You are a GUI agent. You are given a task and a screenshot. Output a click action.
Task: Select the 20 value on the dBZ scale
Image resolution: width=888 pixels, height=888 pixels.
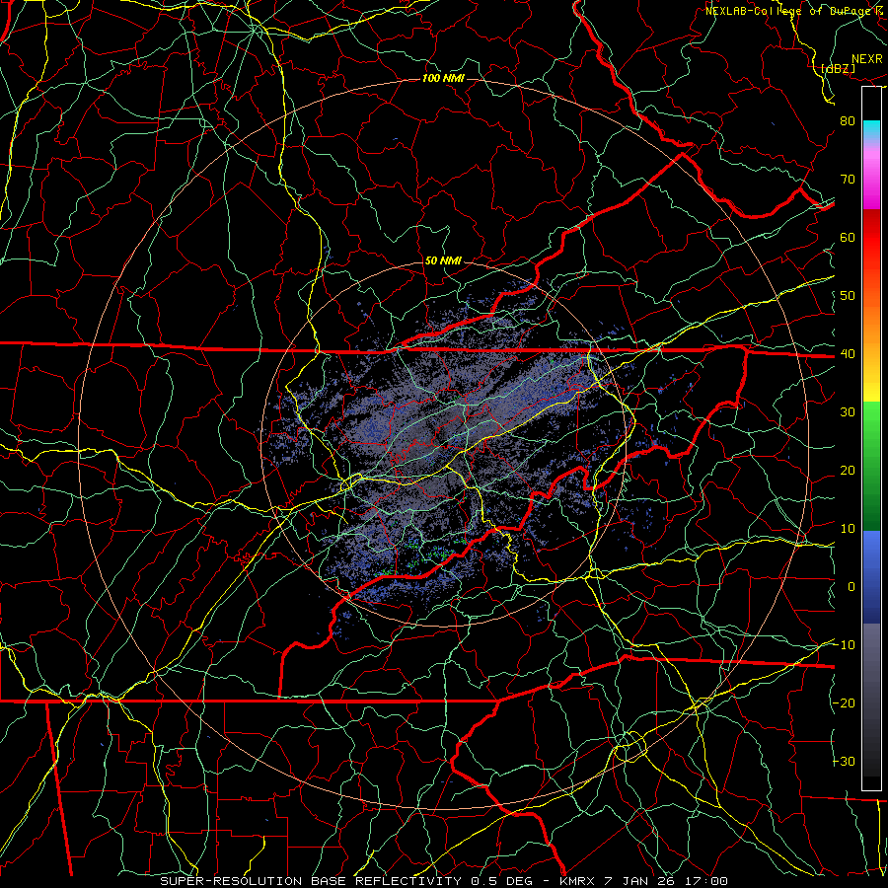click(848, 471)
